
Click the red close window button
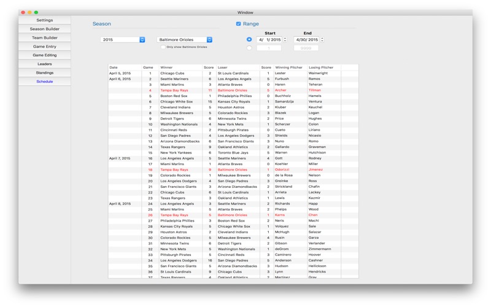click(x=23, y=12)
